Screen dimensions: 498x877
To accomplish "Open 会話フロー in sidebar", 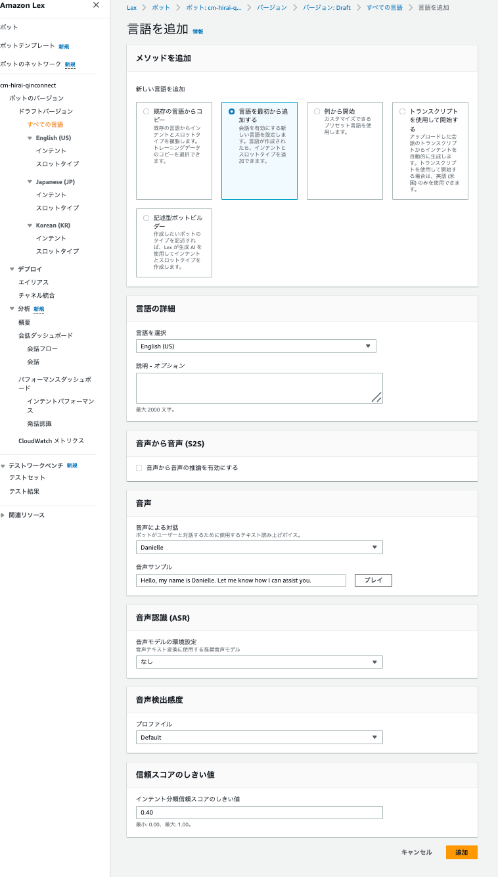I will pyautogui.click(x=43, y=349).
